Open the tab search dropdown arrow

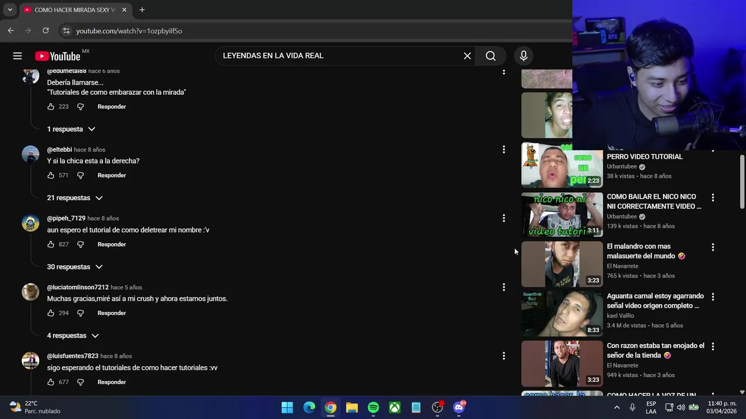10,10
